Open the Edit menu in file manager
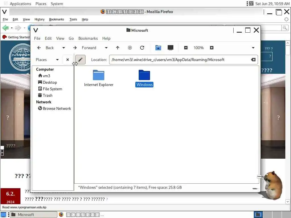Screen dimensions: 291x218 point(48,38)
